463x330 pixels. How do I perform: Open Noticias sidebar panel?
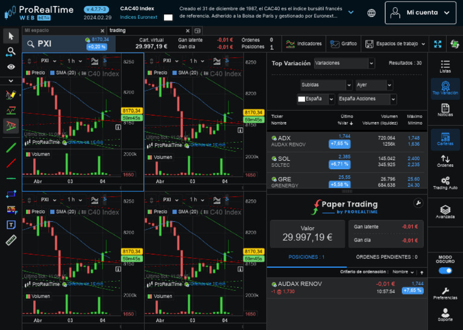[445, 110]
